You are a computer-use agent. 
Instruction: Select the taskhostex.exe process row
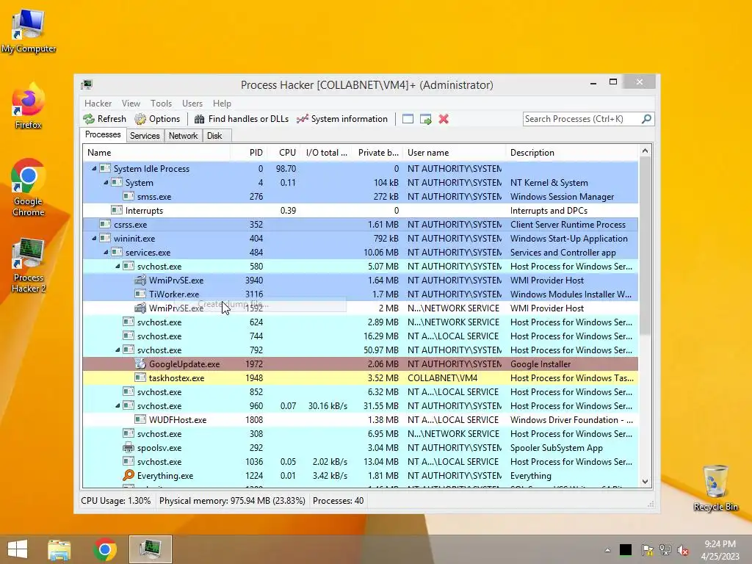361,378
